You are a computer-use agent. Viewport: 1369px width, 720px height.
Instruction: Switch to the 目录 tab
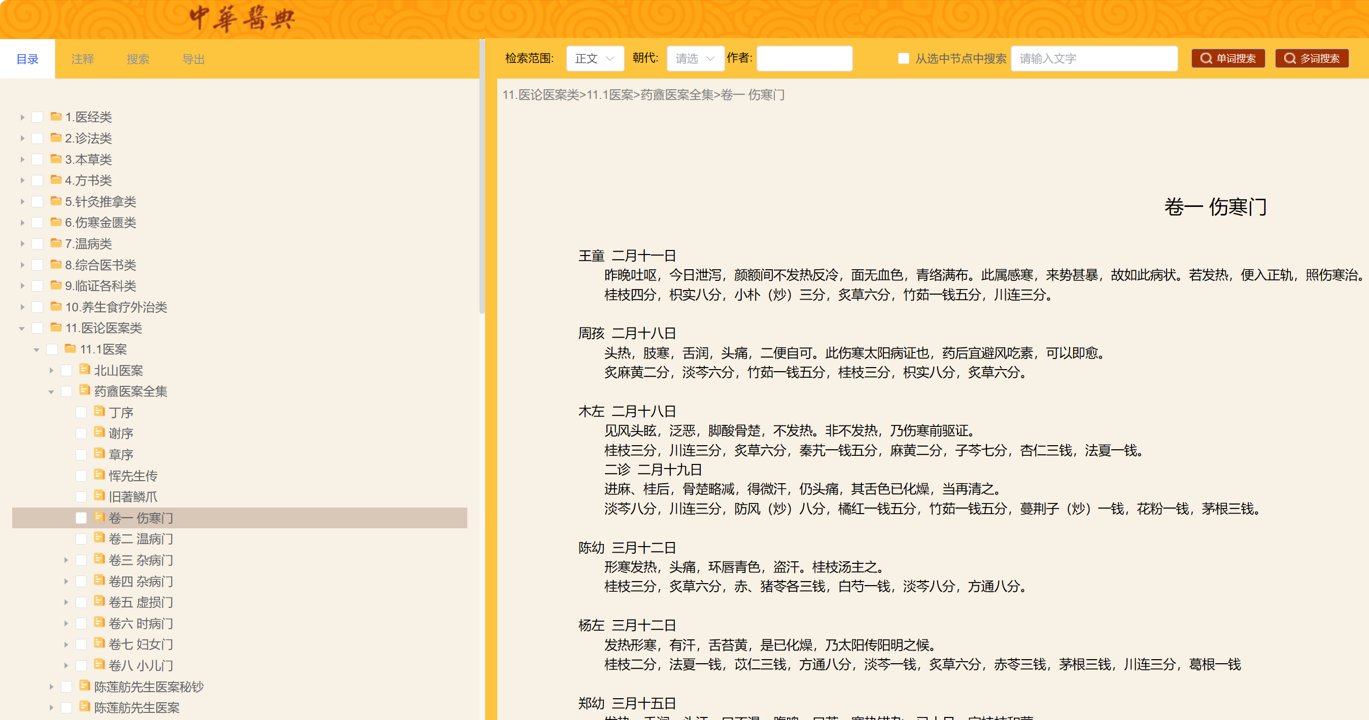[x=27, y=59]
